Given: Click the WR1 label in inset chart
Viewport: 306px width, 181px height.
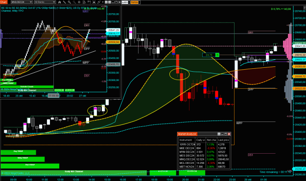Looking at the screenshot, I should click(86, 12).
